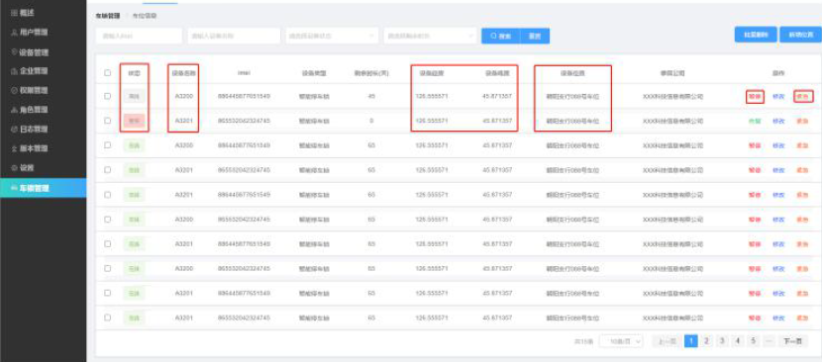Click the 下一页 next page button
This screenshot has width=822, height=362.
point(792,341)
